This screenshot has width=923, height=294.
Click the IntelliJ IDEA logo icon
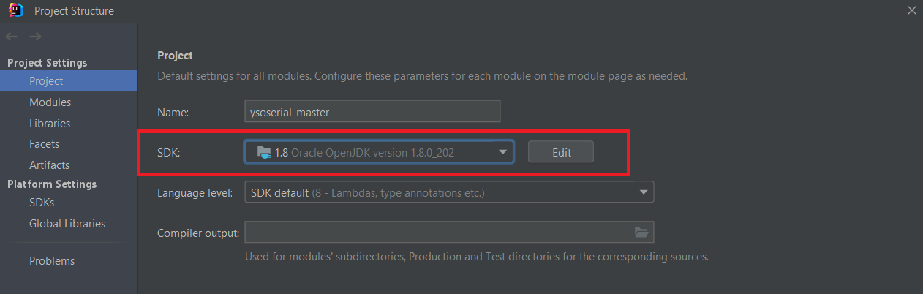pyautogui.click(x=15, y=11)
